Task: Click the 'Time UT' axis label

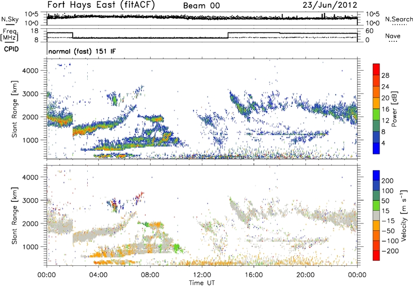Action: coord(202,282)
